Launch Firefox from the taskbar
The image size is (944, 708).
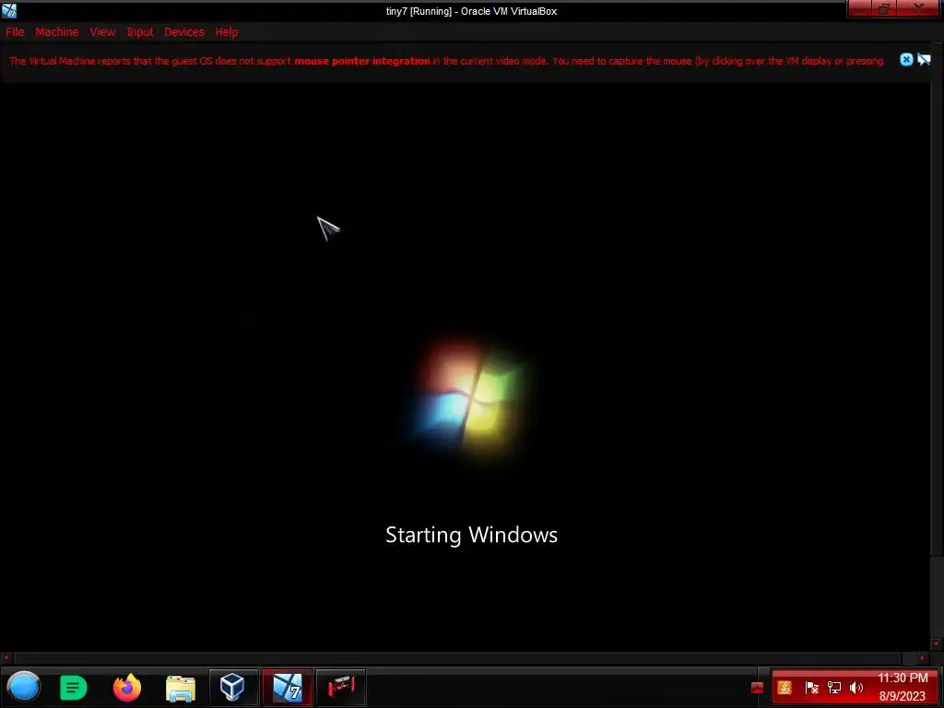point(127,687)
